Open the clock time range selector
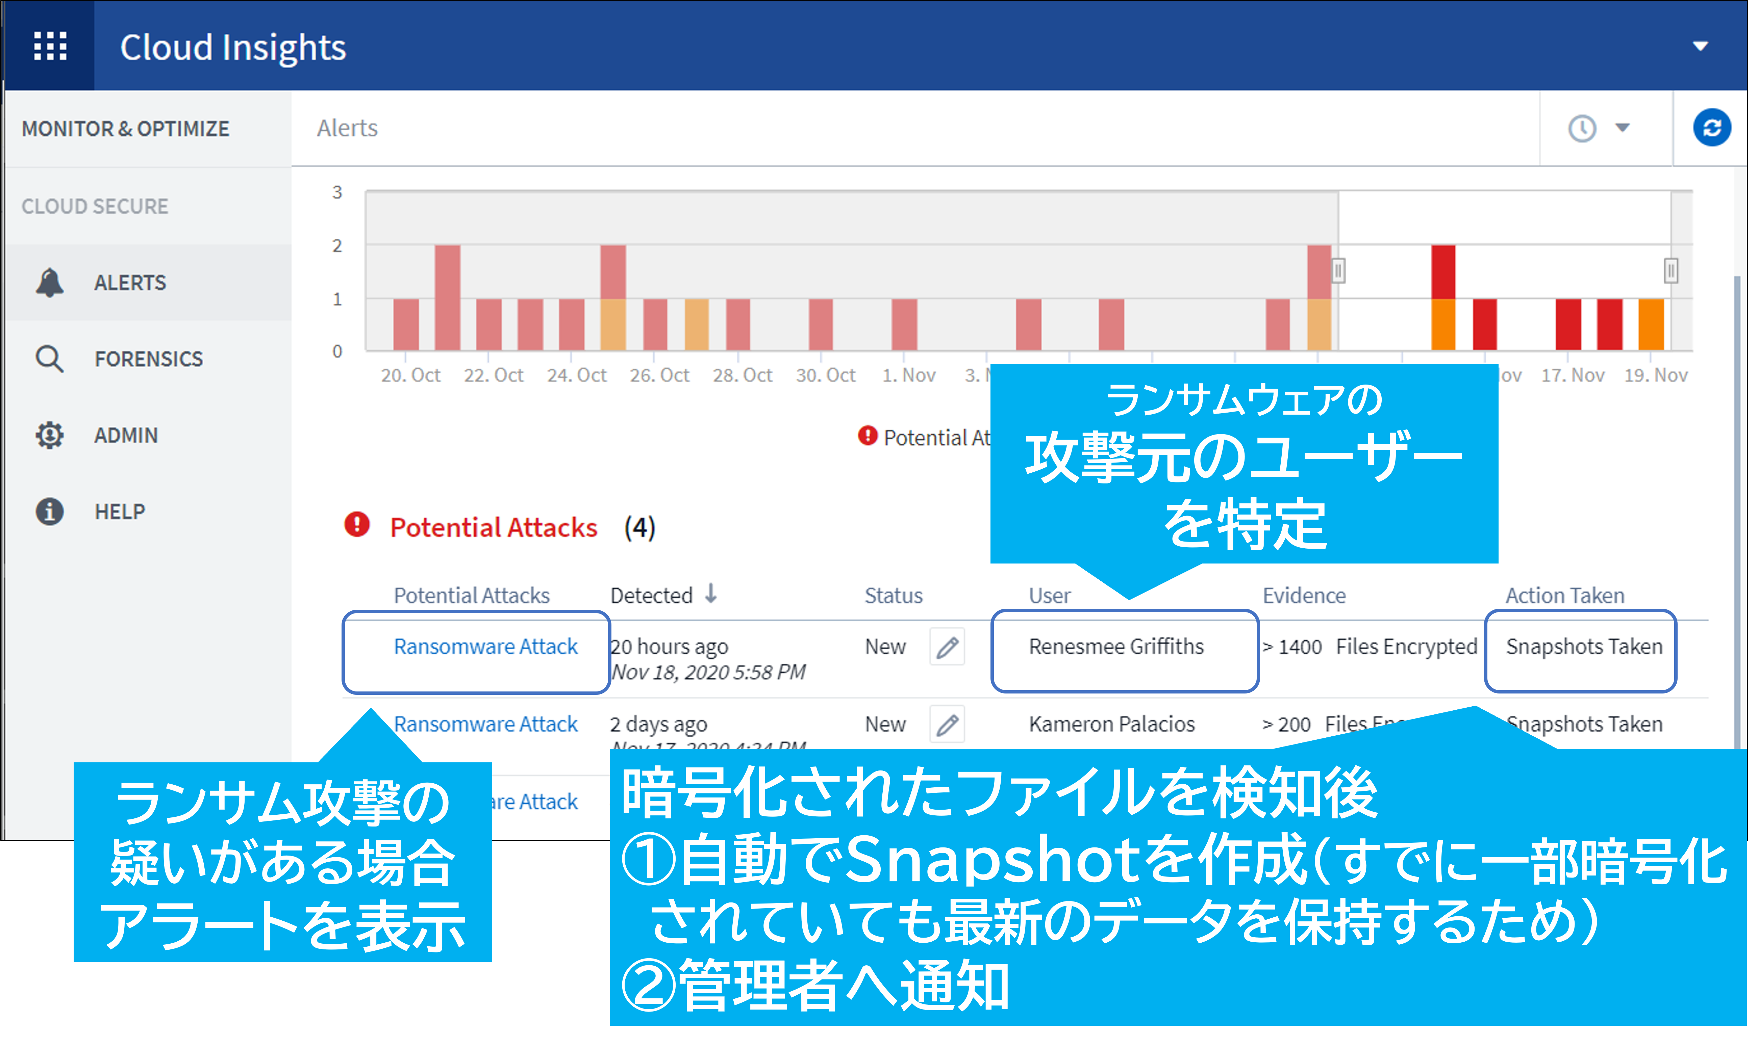1758x1048 pixels. click(x=1582, y=129)
